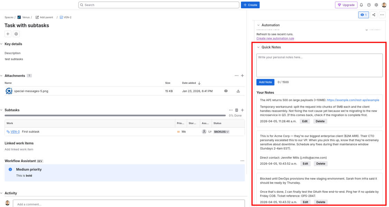389x207 pixels.
Task: Click the share icon beside the watchers button
Action: (x=374, y=15)
